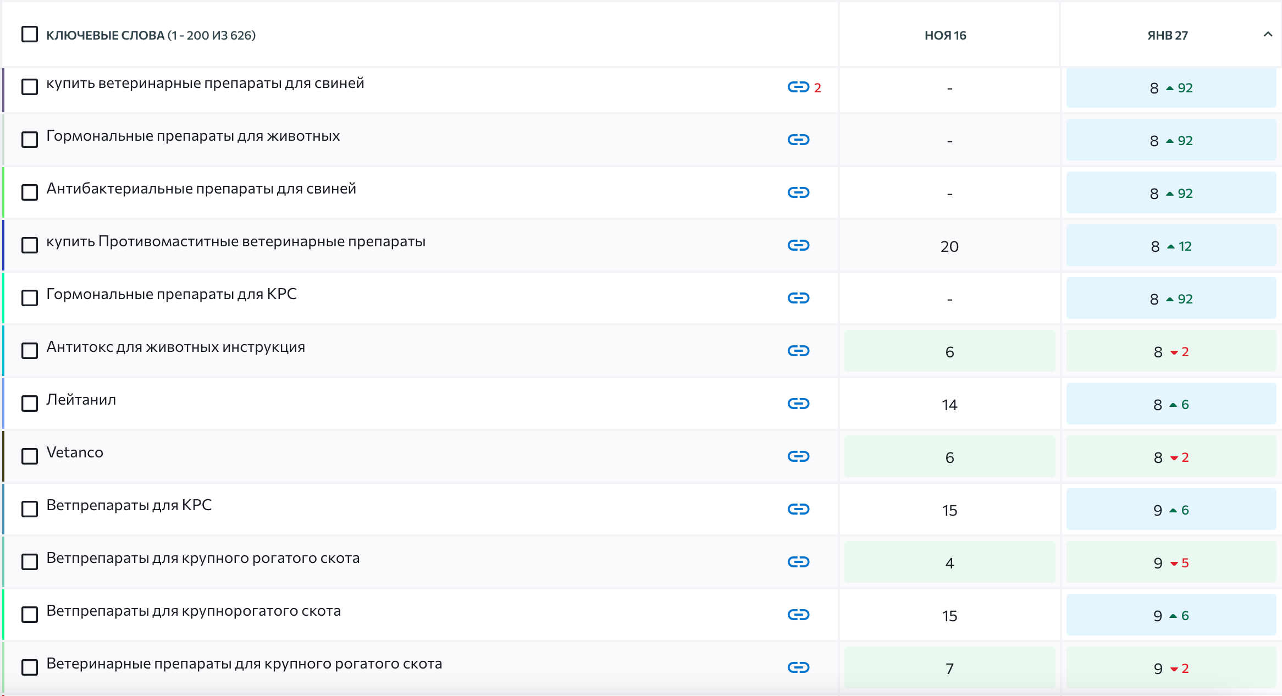
Task: Click ЯНВ 27 cell '8 ▲6' in Лейтанил row
Action: click(x=1171, y=404)
